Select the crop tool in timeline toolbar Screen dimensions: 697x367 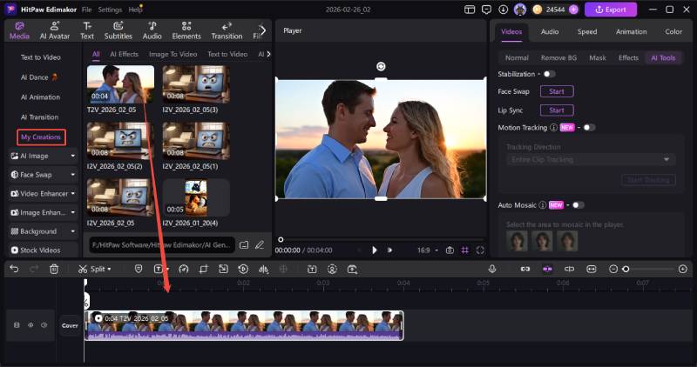[203, 270]
